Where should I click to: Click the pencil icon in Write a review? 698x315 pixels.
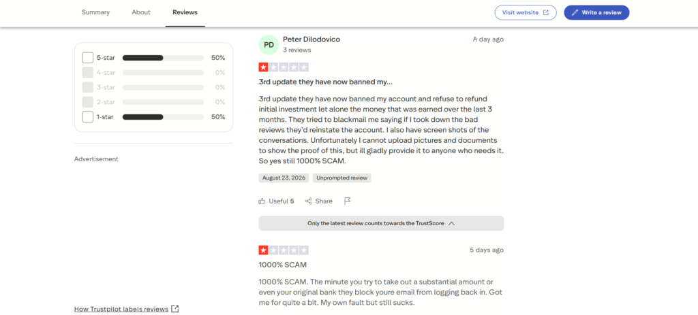[575, 12]
